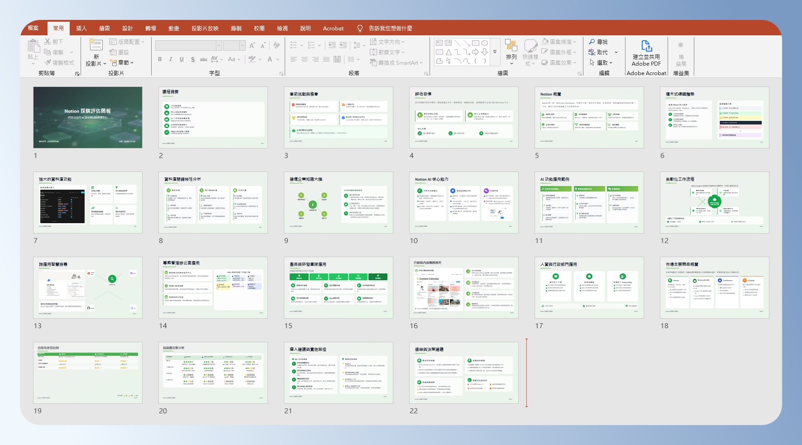Toggle Underline text formatting
Viewport: 802px width, 445px height.
[x=181, y=59]
